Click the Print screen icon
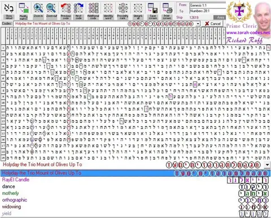 [x=167, y=11]
